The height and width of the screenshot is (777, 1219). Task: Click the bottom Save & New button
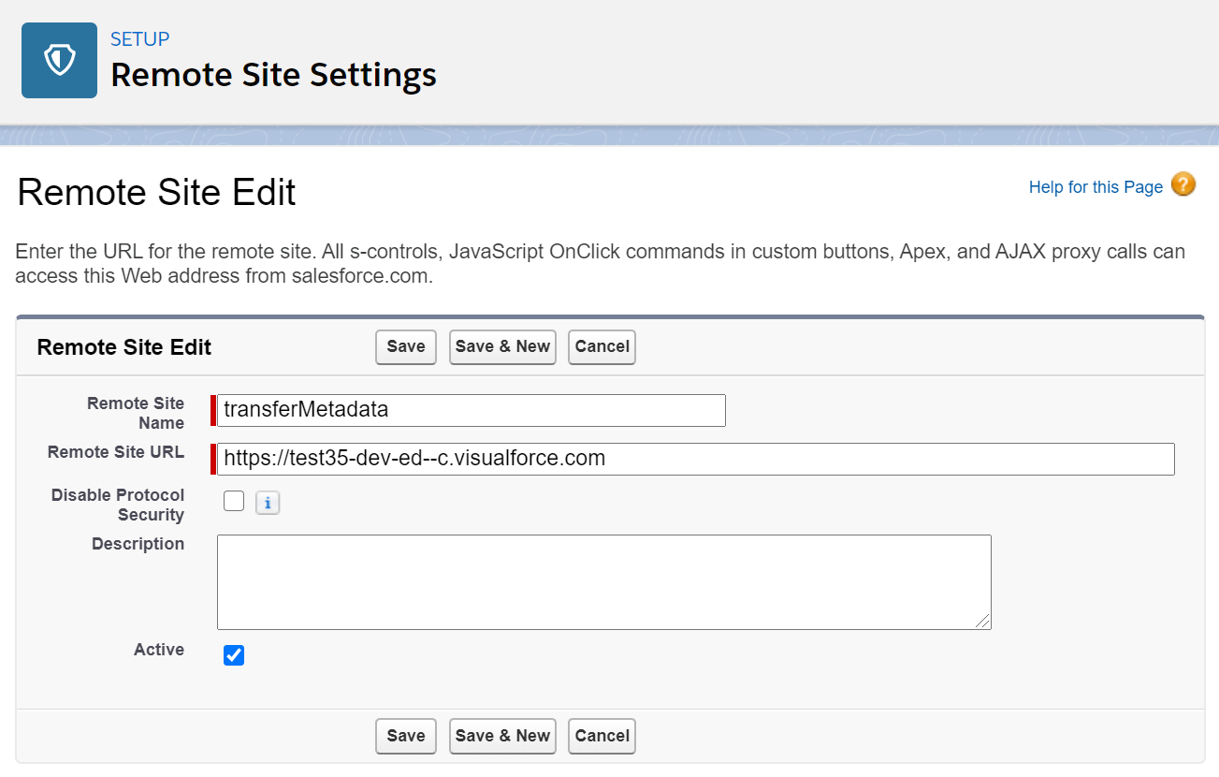pos(502,736)
